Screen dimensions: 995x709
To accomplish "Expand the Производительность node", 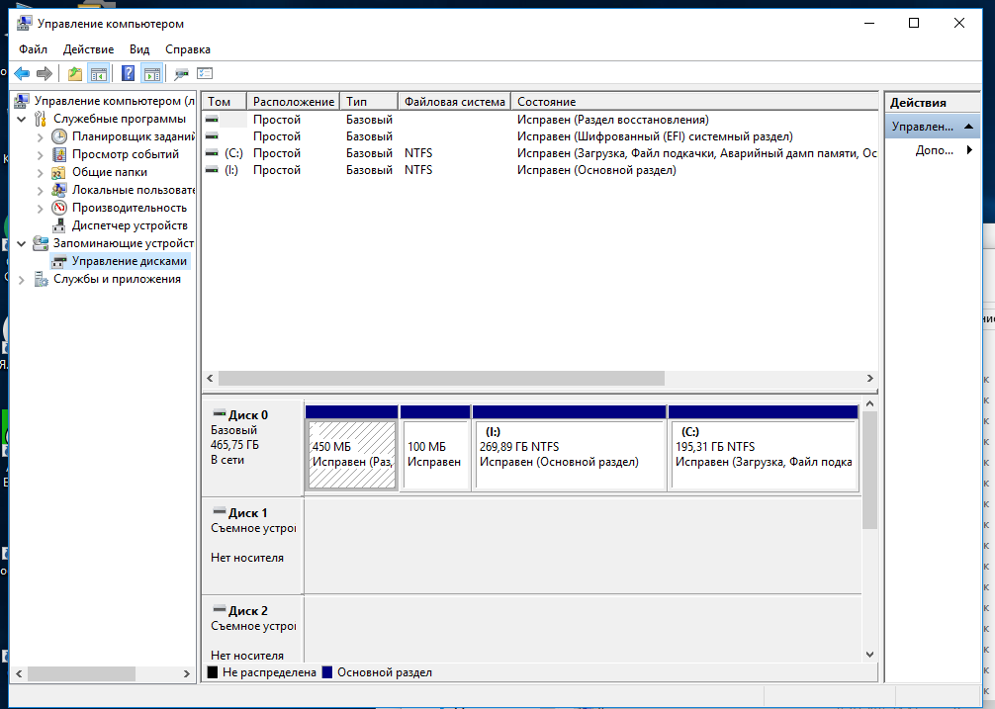I will (40, 208).
